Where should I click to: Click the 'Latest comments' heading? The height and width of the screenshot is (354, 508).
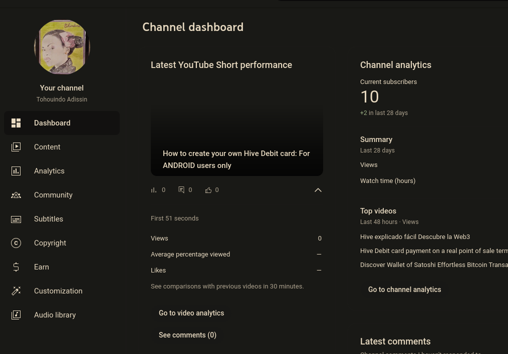[x=395, y=341]
